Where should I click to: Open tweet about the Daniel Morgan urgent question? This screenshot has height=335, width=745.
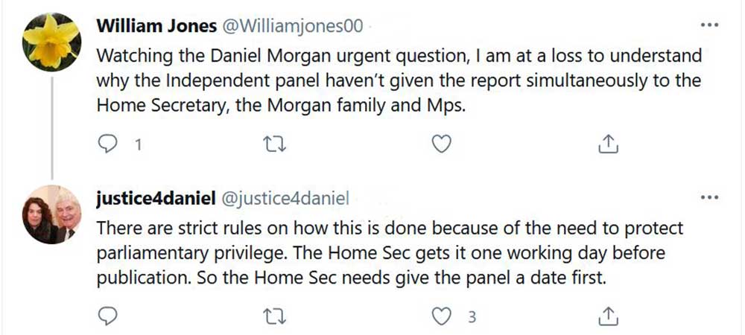click(x=399, y=80)
